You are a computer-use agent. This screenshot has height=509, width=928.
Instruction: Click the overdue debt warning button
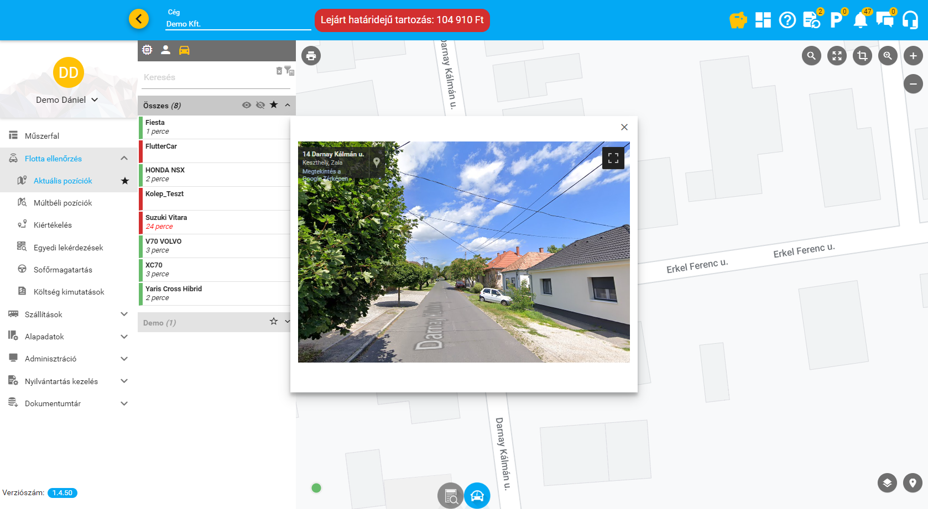click(x=402, y=20)
